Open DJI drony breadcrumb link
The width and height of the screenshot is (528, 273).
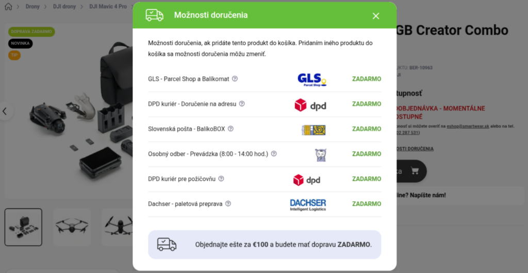click(64, 6)
